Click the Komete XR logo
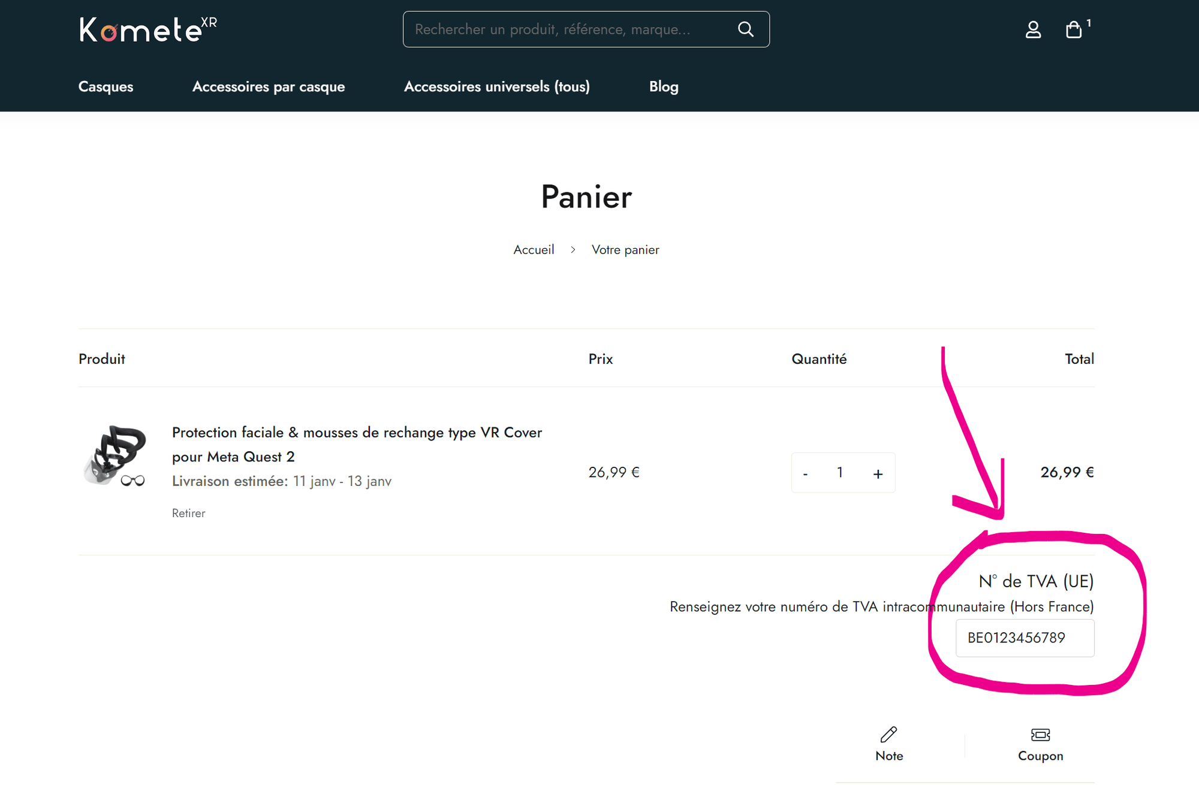The height and width of the screenshot is (785, 1199). tap(147, 30)
